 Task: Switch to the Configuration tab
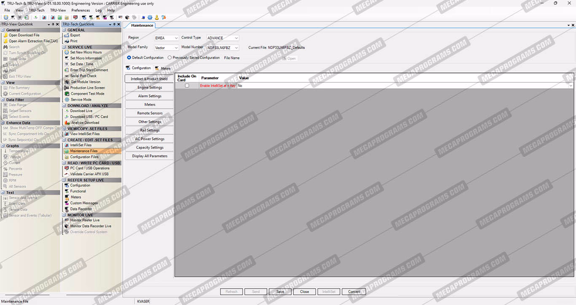pos(138,68)
